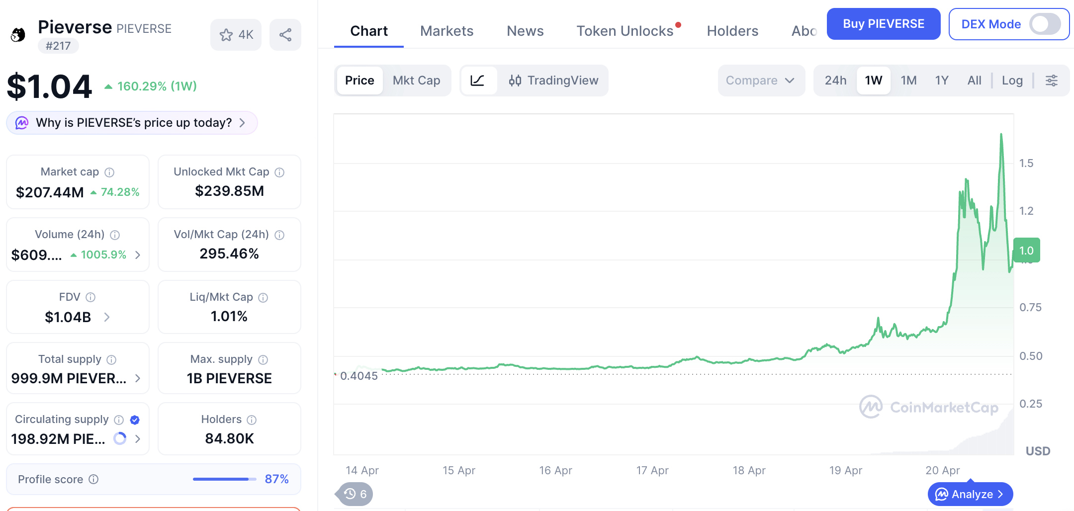
Task: Click the FDV info icon
Action: [x=90, y=297]
